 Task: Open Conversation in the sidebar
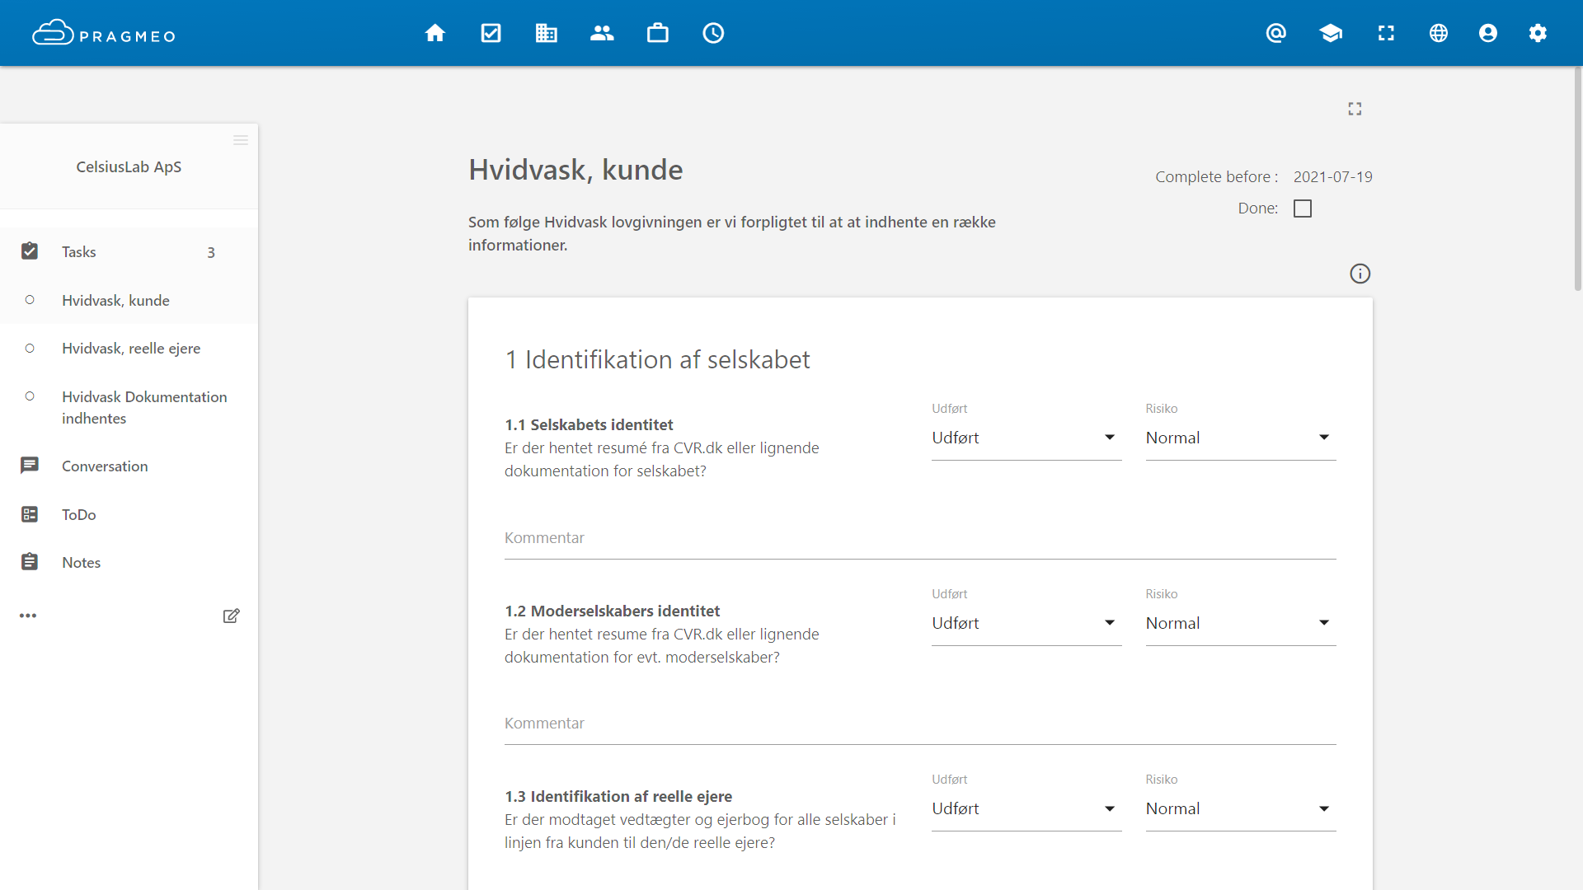[x=105, y=466]
